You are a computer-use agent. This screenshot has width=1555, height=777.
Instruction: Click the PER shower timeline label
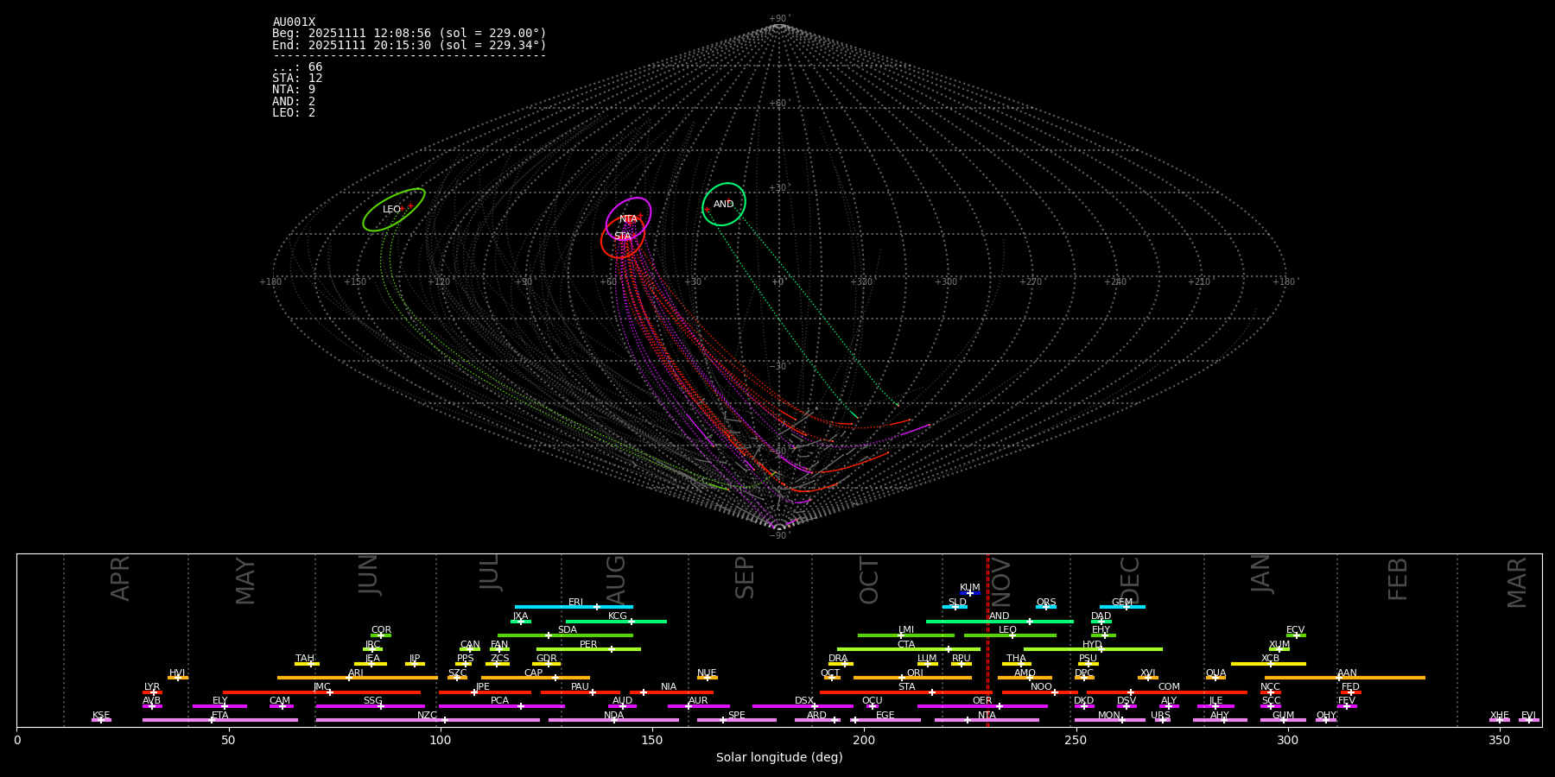coord(588,645)
